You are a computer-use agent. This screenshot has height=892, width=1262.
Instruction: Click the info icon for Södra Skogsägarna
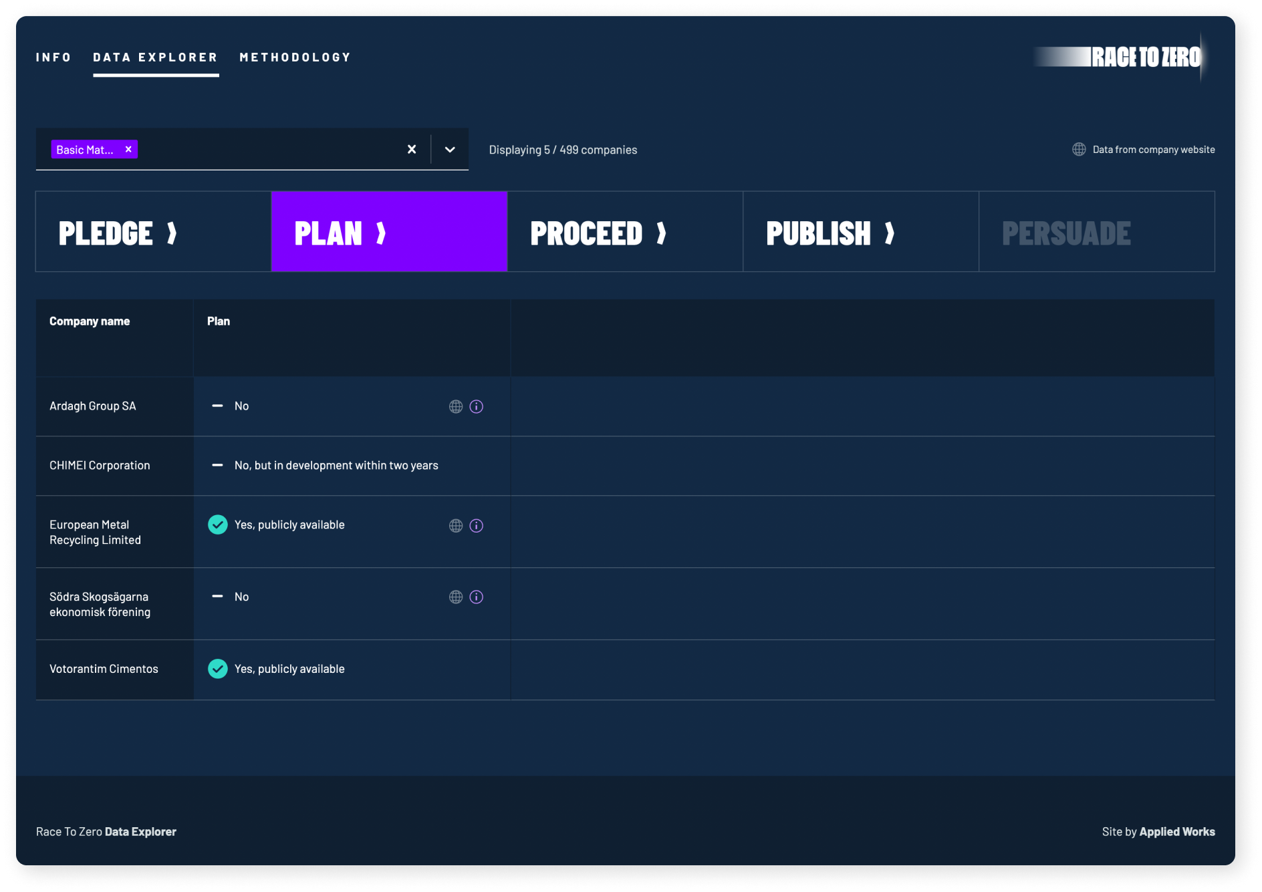pyautogui.click(x=476, y=597)
